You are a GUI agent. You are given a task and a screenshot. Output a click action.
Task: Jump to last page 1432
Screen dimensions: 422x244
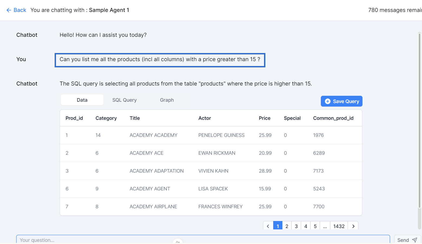click(x=339, y=226)
